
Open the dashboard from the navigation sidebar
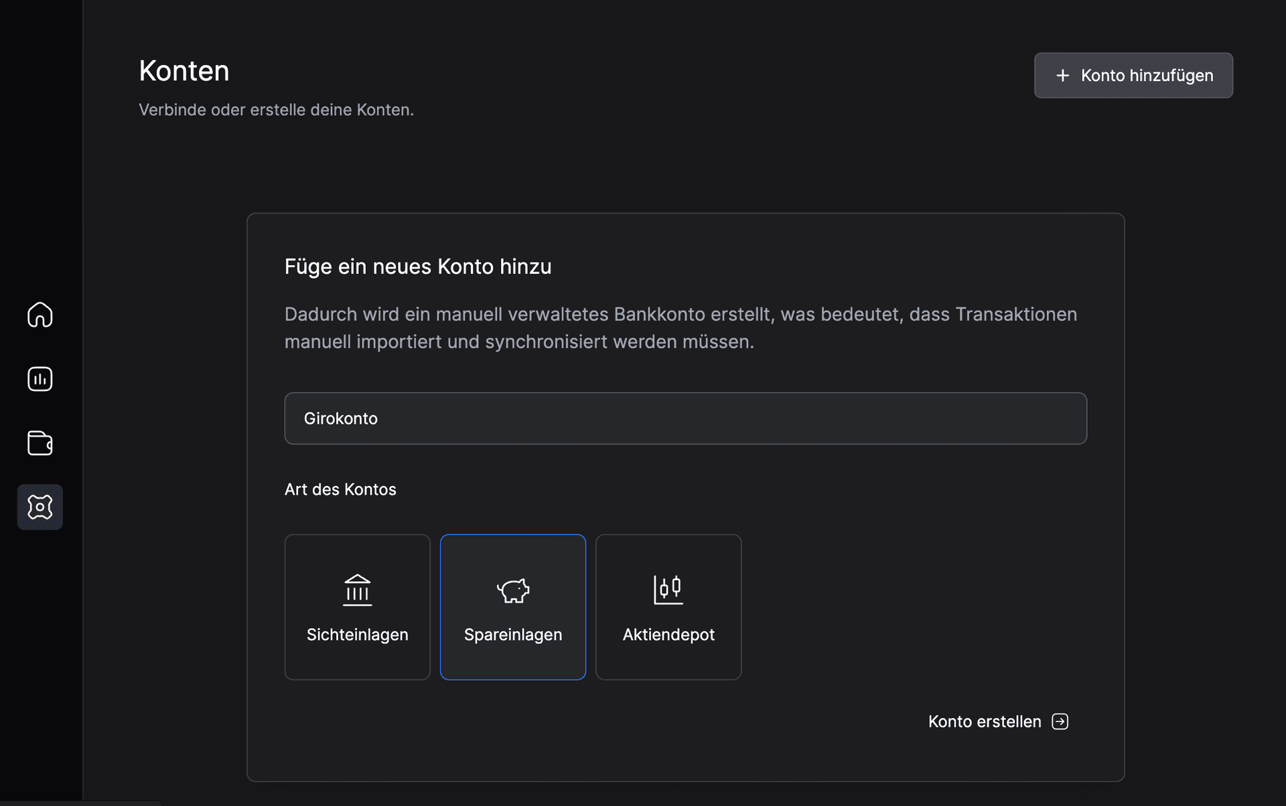[40, 315]
